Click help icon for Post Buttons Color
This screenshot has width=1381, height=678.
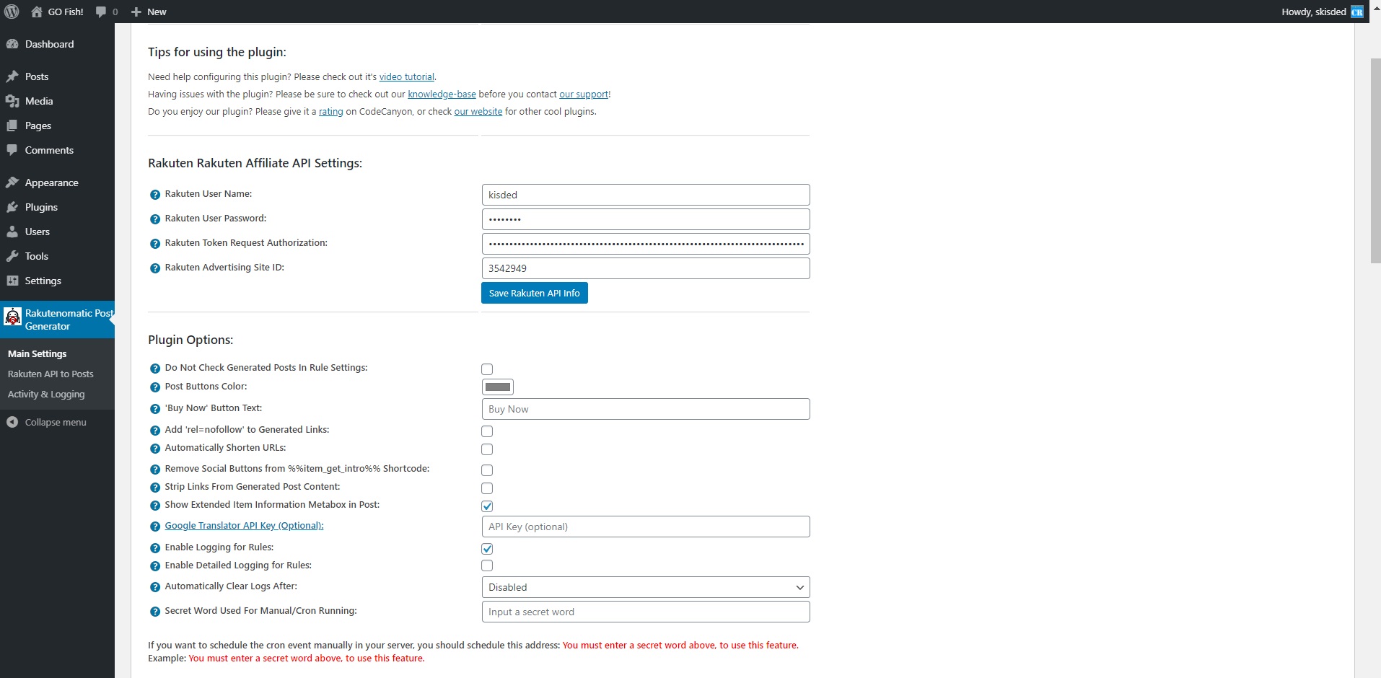point(154,387)
